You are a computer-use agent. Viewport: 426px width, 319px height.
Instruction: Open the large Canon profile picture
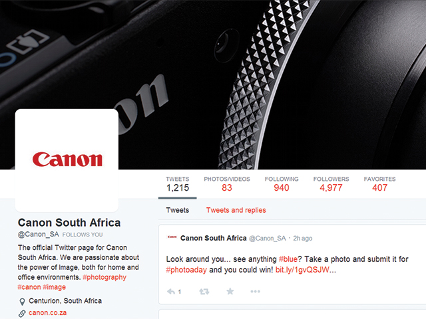67,160
